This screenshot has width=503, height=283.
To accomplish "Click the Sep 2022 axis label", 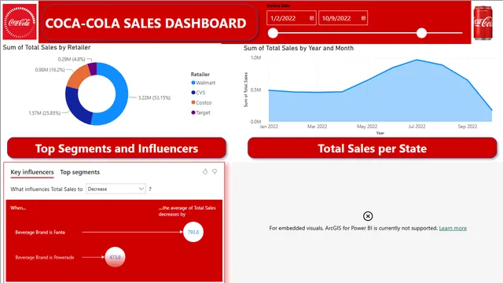I will tap(468, 127).
